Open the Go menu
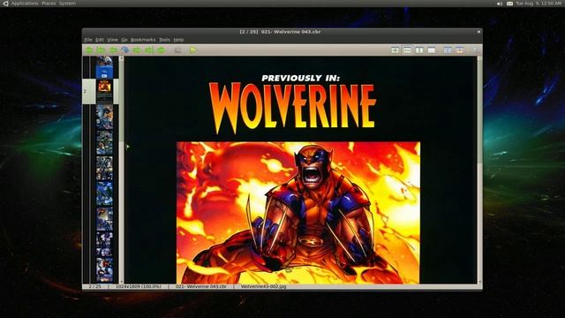Screen dimensions: 565x318 click(124, 40)
